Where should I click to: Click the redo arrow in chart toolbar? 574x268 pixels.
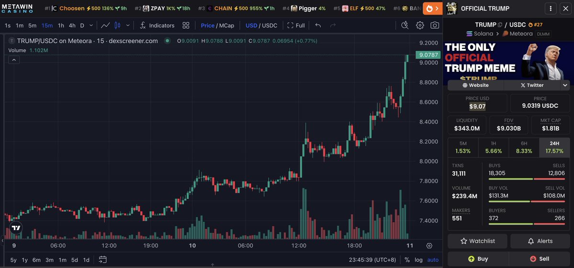[333, 25]
